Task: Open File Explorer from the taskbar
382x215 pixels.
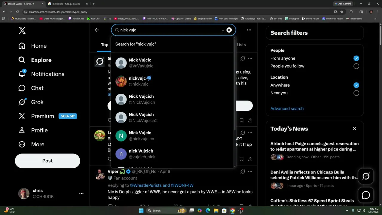Action: click(216, 211)
